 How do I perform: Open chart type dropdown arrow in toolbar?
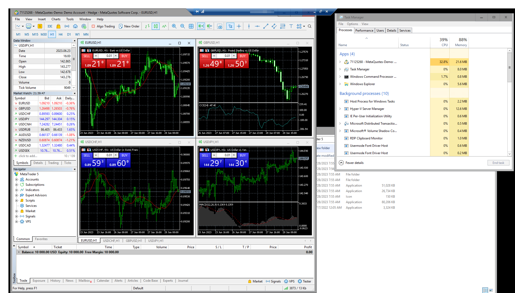pos(23,26)
